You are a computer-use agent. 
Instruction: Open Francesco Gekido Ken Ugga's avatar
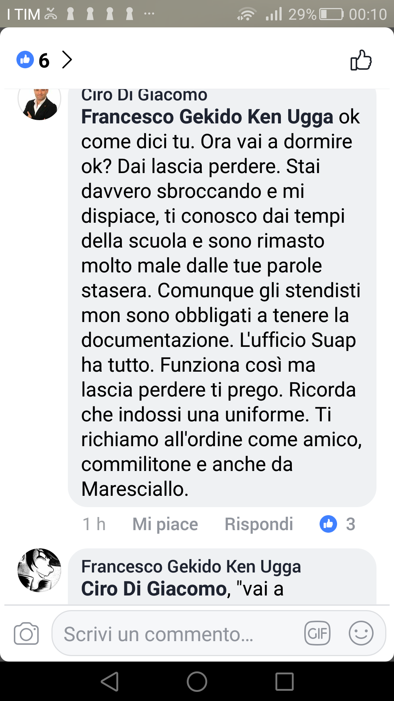tap(39, 570)
